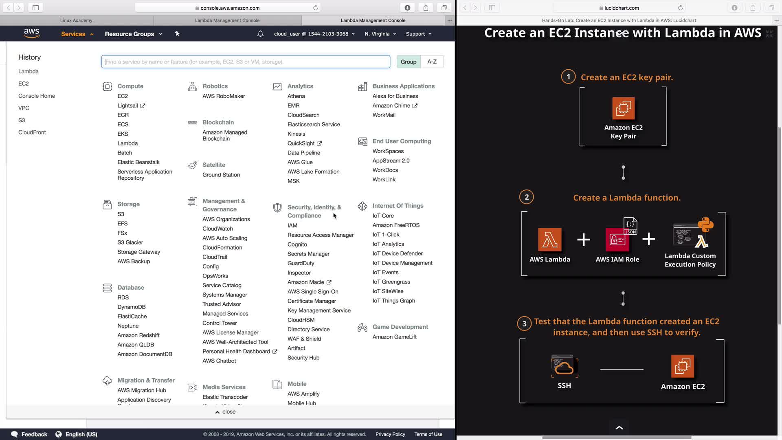The width and height of the screenshot is (782, 440).
Task: Expand the Resource Groups dropdown
Action: (133, 34)
